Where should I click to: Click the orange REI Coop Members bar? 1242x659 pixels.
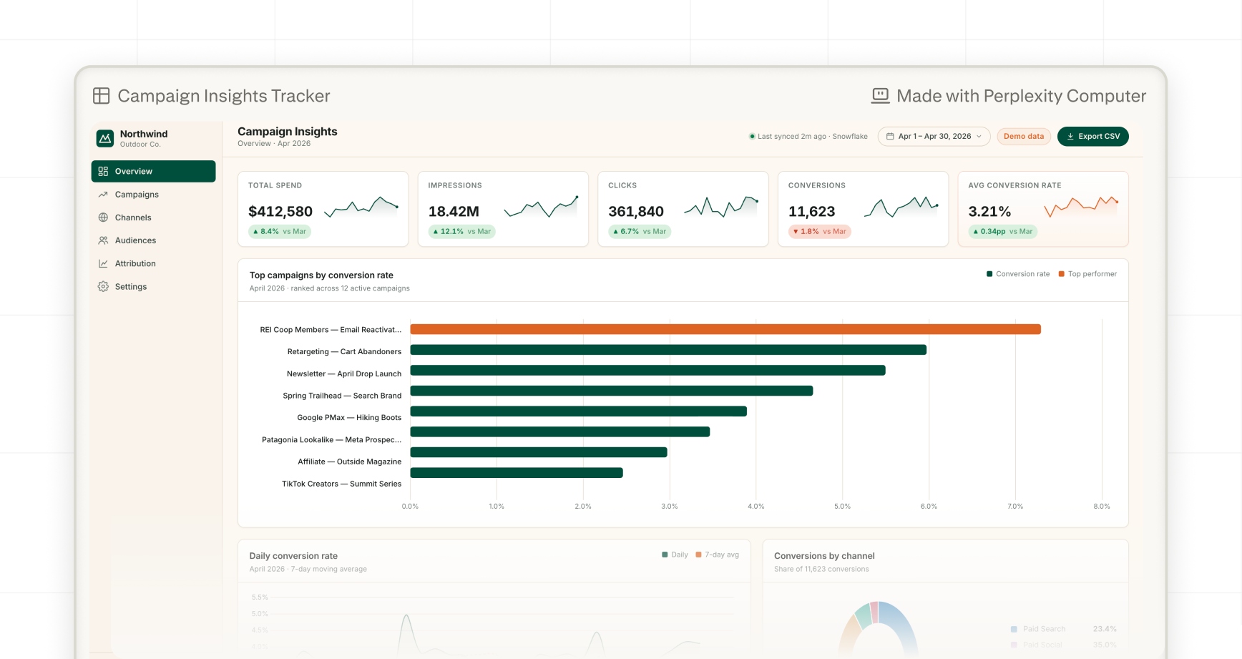725,329
